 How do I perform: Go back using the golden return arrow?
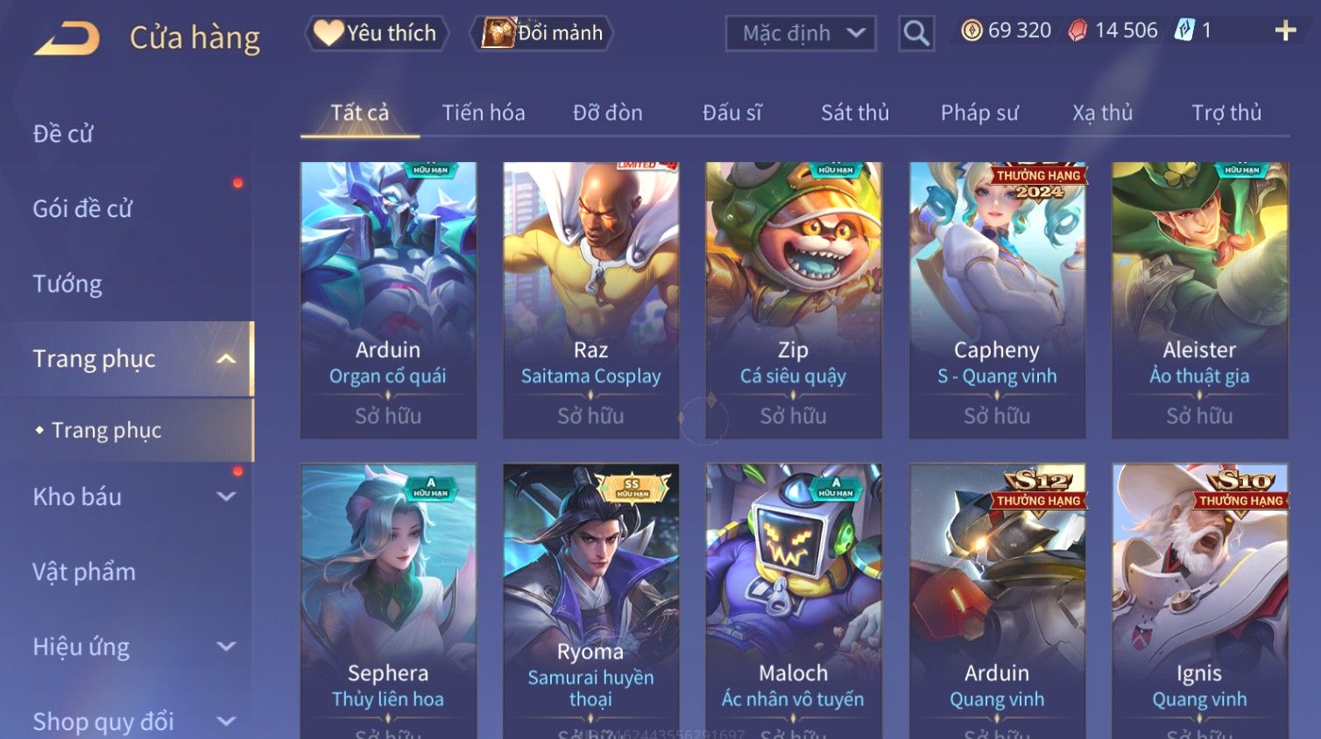pos(67,39)
